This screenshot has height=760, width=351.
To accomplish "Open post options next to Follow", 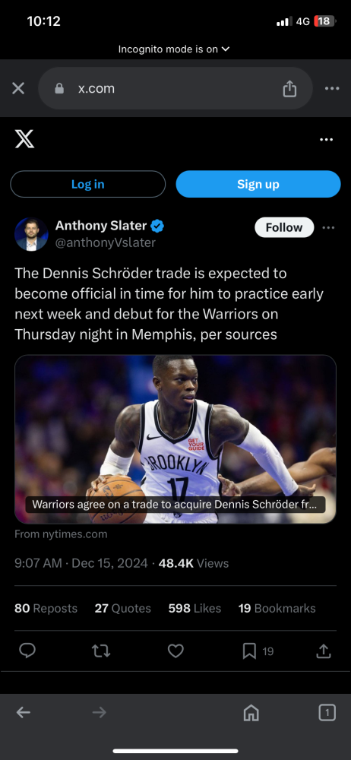I will 328,228.
